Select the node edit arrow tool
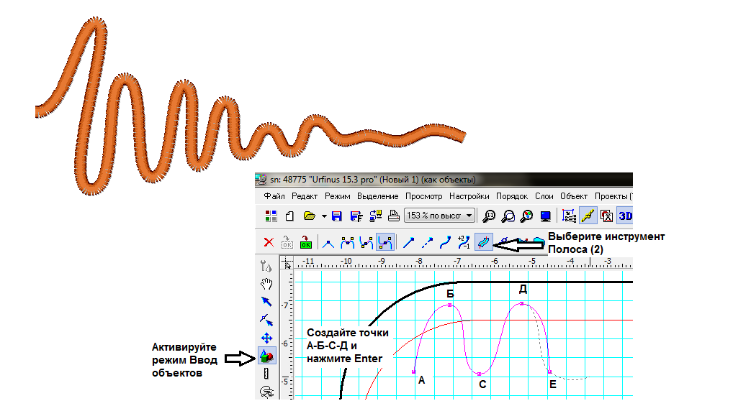 [x=266, y=320]
